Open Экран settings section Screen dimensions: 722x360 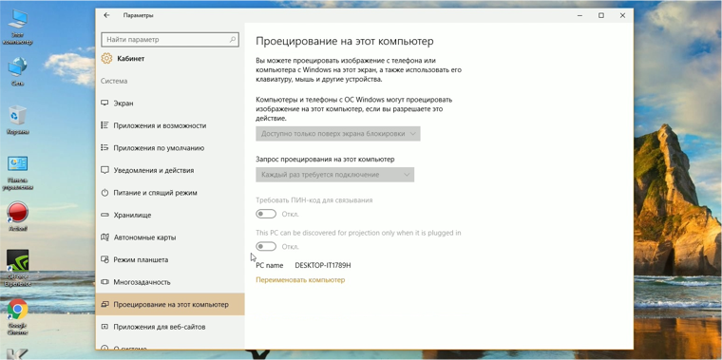[170, 104]
